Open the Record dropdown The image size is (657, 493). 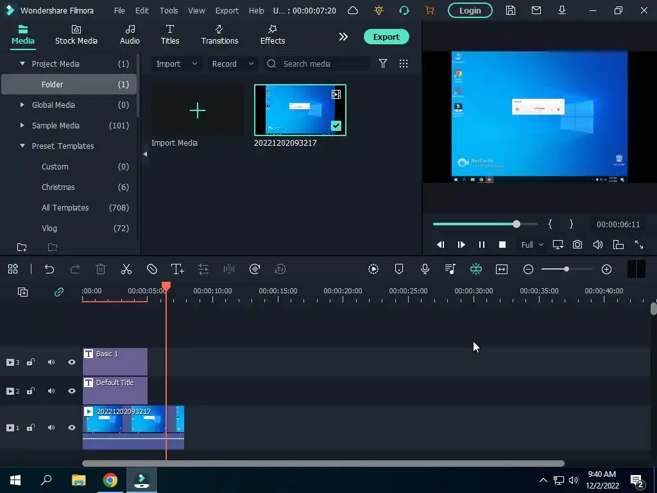point(232,64)
